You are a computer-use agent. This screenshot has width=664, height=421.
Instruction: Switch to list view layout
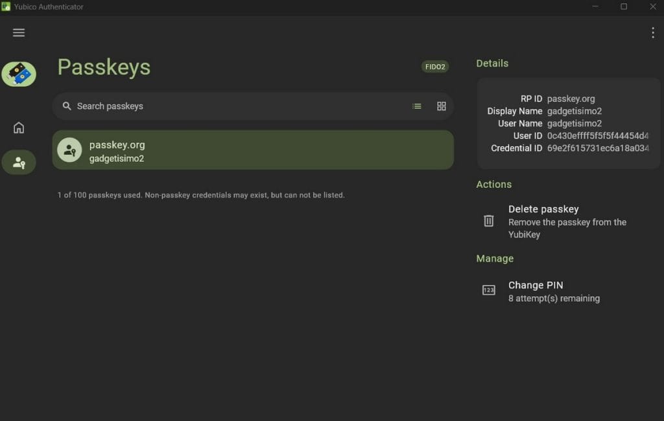tap(417, 106)
